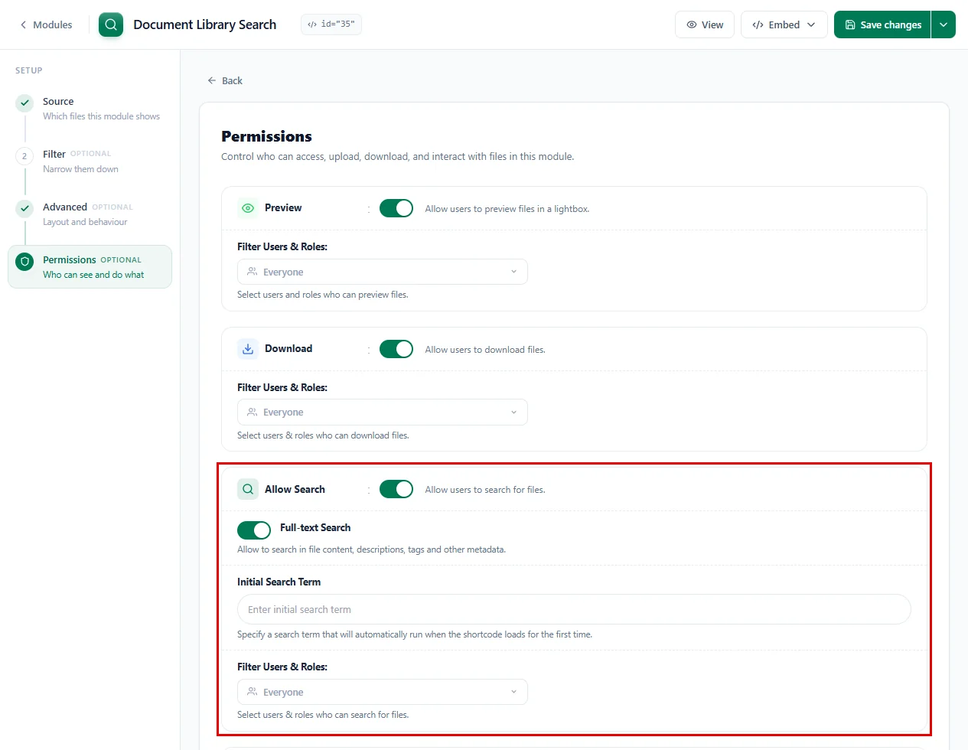This screenshot has height=750, width=968.
Task: Click the floppy disk icon on Save changes
Action: point(850,24)
